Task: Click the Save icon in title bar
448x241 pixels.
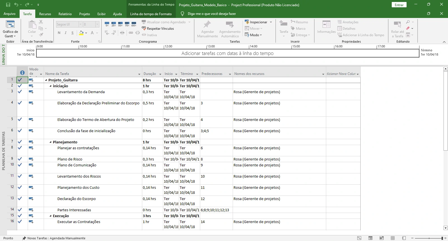Action: [8, 5]
